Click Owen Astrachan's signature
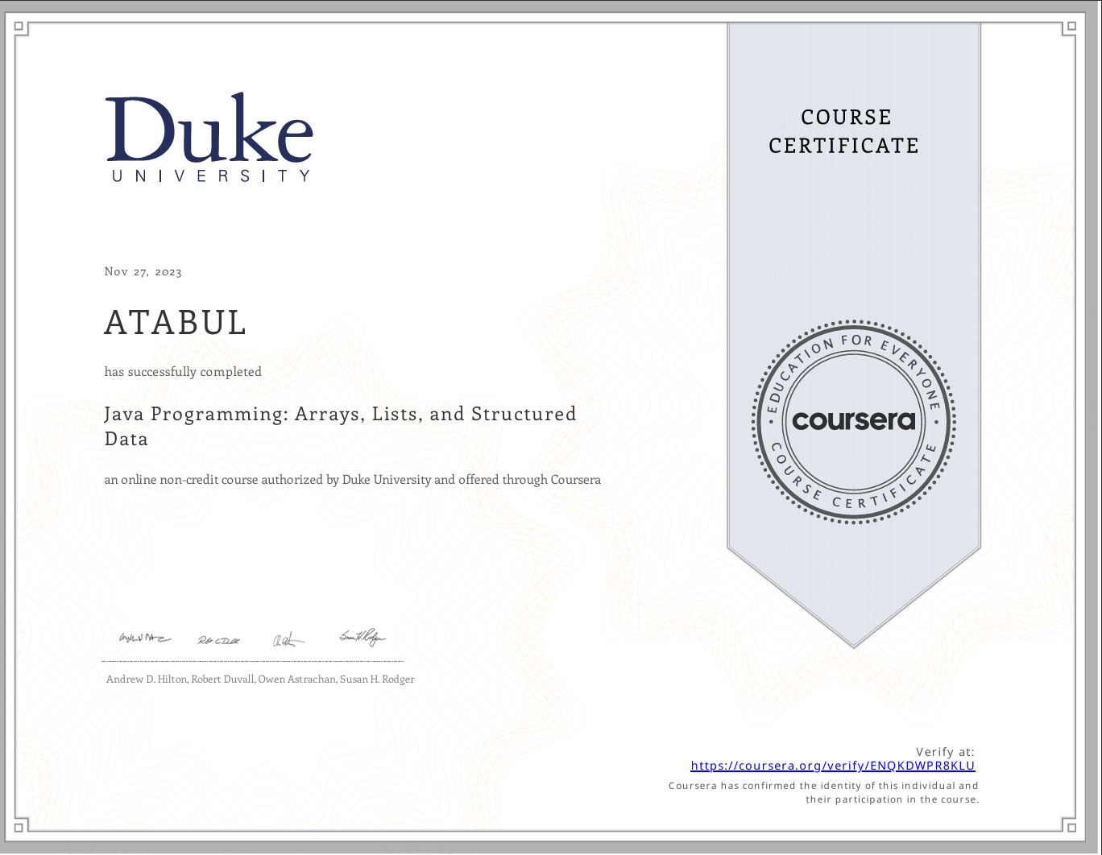The height and width of the screenshot is (855, 1102). pos(288,641)
